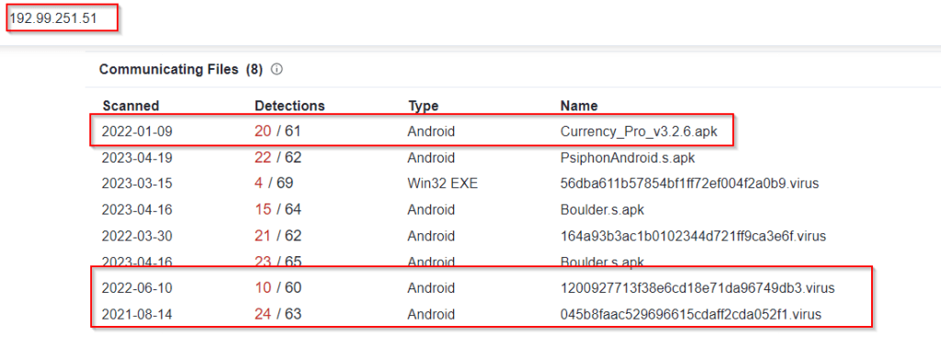Click the Detections column header
This screenshot has width=941, height=337.
click(x=289, y=107)
